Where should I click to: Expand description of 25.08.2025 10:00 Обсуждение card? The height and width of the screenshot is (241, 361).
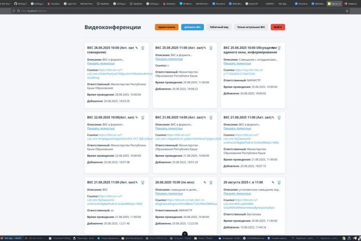[237, 64]
